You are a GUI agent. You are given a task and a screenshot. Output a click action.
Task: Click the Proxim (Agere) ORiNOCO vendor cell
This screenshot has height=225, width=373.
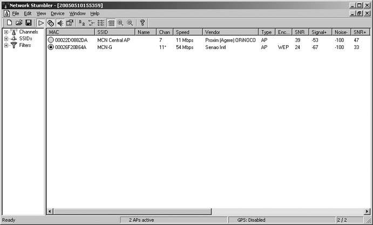[230, 40]
